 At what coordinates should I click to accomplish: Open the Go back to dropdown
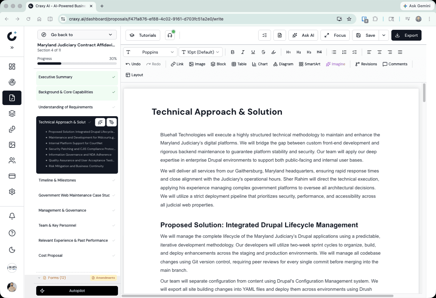pos(77,35)
